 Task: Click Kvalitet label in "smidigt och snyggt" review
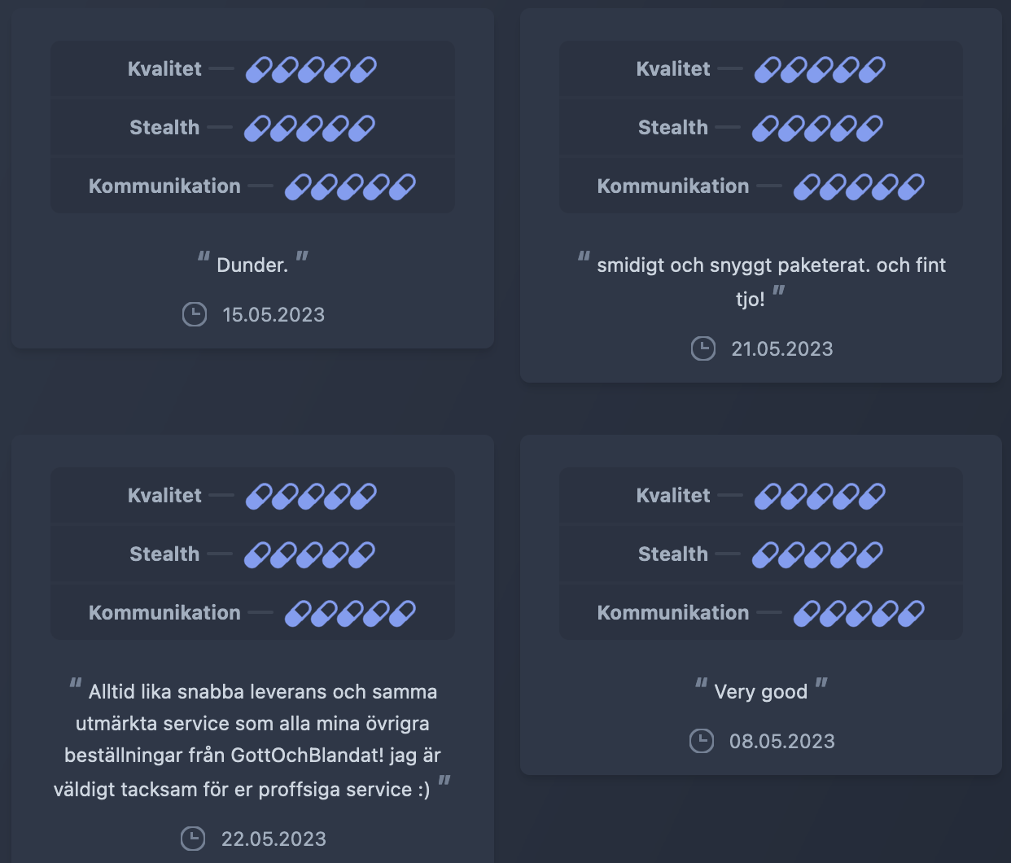(x=673, y=69)
